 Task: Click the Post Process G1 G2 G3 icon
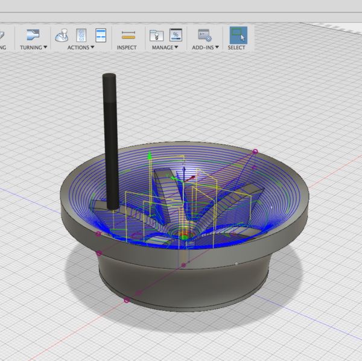coord(81,35)
